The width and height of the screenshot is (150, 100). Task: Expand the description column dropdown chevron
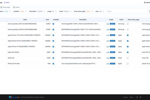click(x=44, y=11)
